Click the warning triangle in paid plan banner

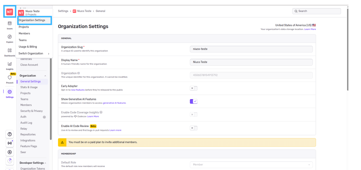click(x=62, y=142)
